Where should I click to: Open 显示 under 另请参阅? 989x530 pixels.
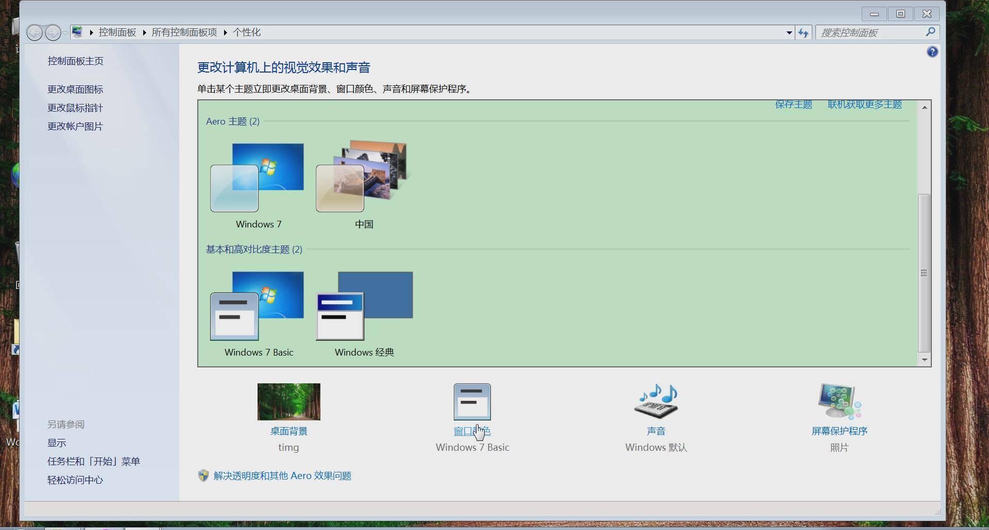(57, 443)
